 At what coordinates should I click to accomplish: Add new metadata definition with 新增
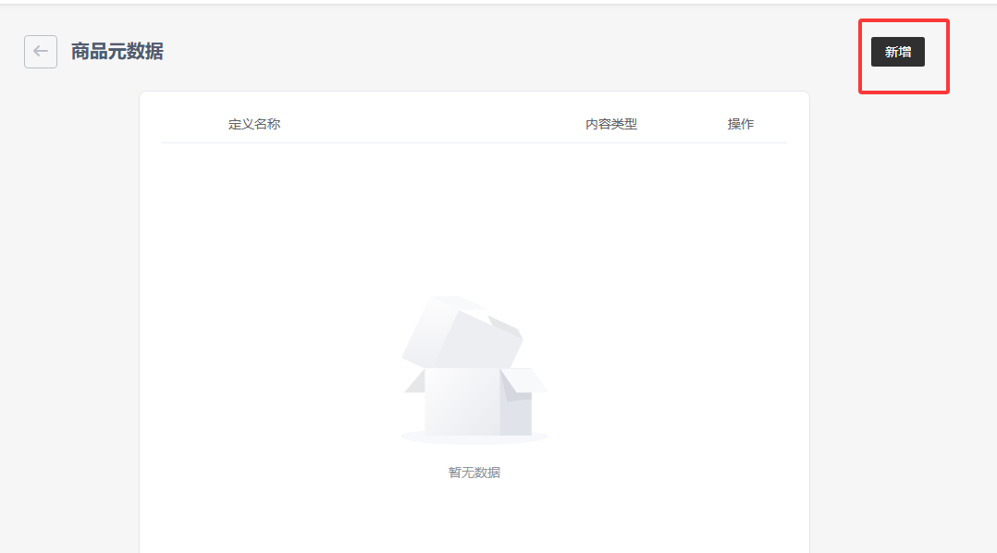tap(897, 52)
